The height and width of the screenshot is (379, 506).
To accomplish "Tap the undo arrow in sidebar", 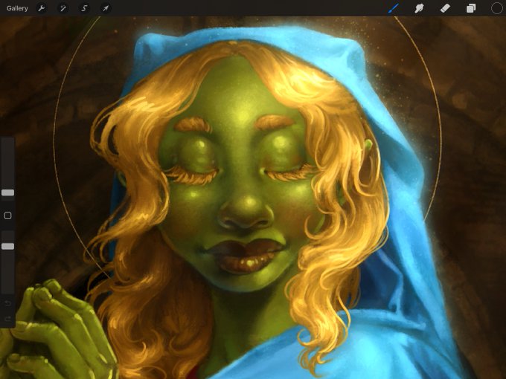I will pyautogui.click(x=7, y=303).
